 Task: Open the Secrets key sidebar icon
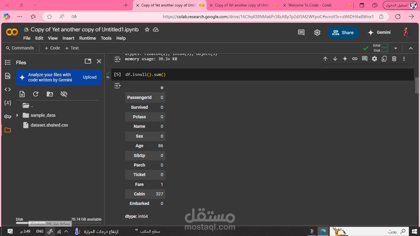click(8, 116)
